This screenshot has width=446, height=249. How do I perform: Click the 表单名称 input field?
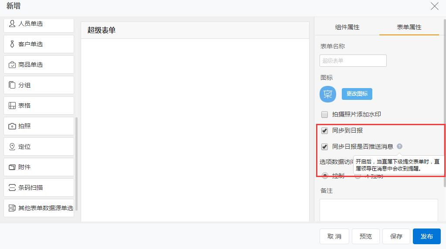353,61
